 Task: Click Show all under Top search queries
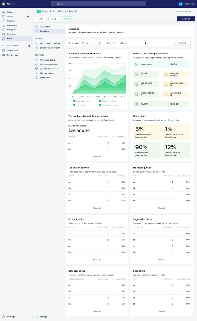point(97,208)
